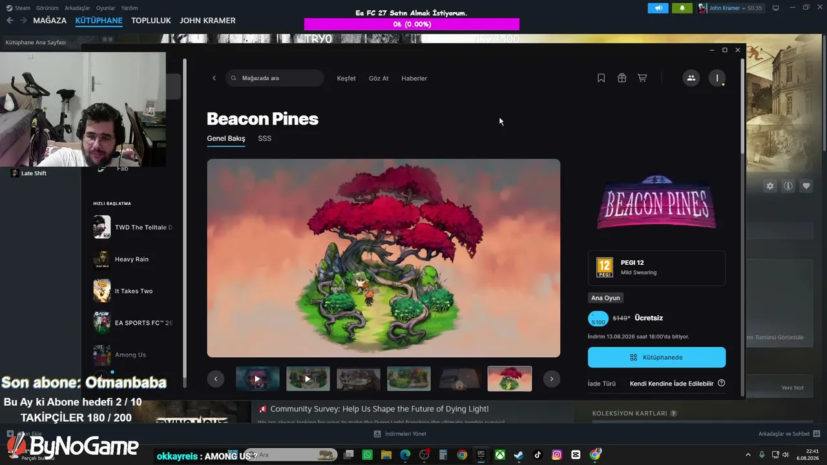Open Microsoft Edge from the taskbar
Viewport: 827px width, 465px height.
pos(405,455)
